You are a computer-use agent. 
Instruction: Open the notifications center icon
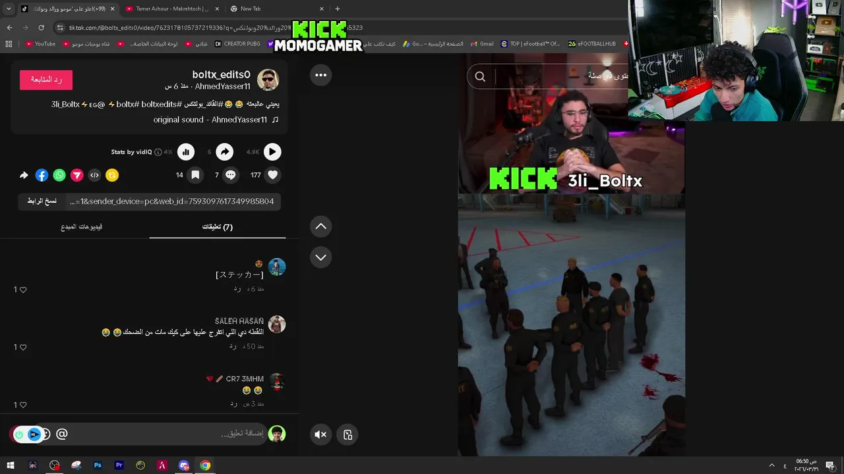coord(830,465)
